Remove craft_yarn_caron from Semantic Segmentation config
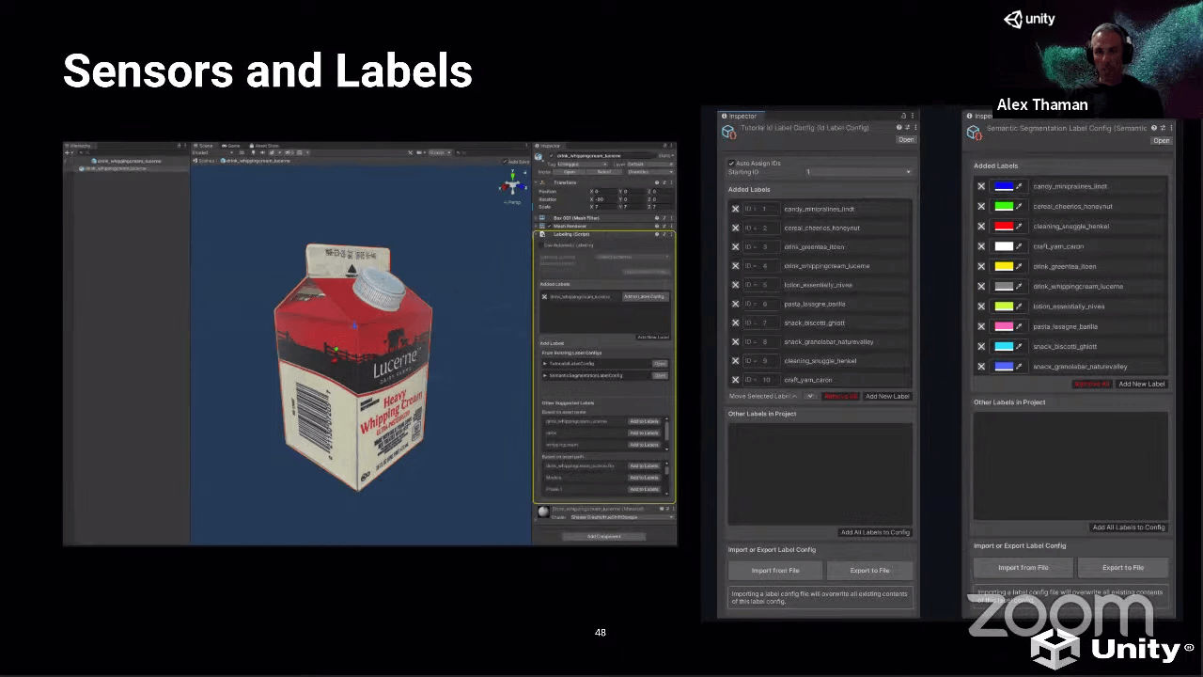The height and width of the screenshot is (677, 1203). [981, 246]
